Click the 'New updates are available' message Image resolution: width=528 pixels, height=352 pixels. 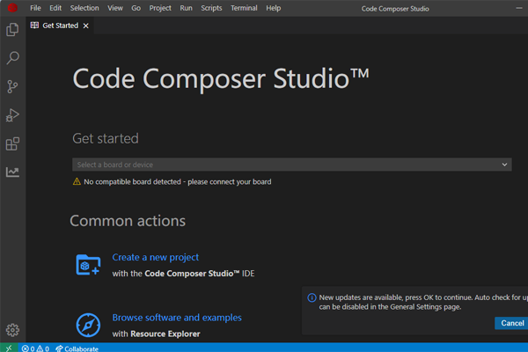(423, 302)
